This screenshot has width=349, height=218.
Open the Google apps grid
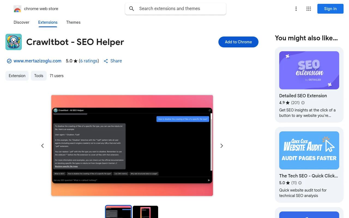pyautogui.click(x=309, y=9)
